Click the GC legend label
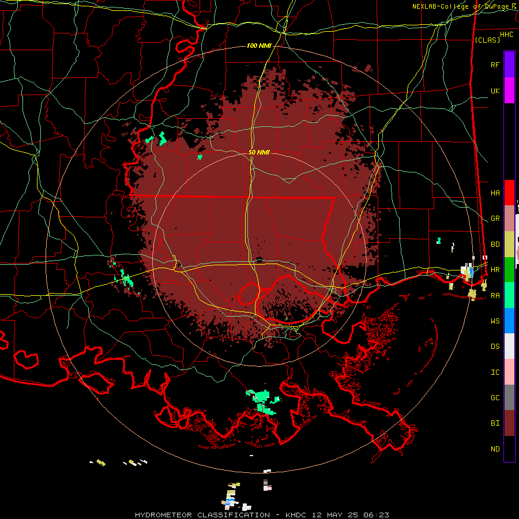 [495, 397]
